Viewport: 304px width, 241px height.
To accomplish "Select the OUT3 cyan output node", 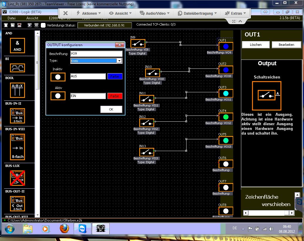I will 226,93.
